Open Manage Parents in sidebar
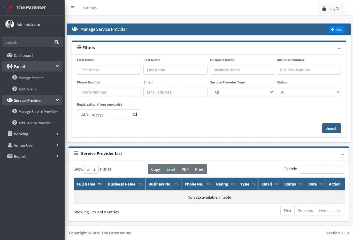Screen dimensions: 353x240 31,78
